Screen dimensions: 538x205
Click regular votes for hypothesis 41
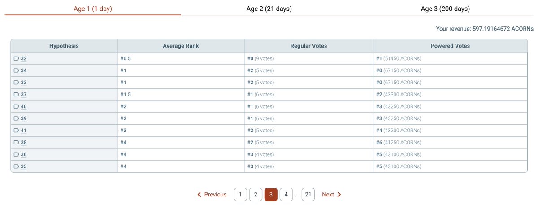(309, 131)
